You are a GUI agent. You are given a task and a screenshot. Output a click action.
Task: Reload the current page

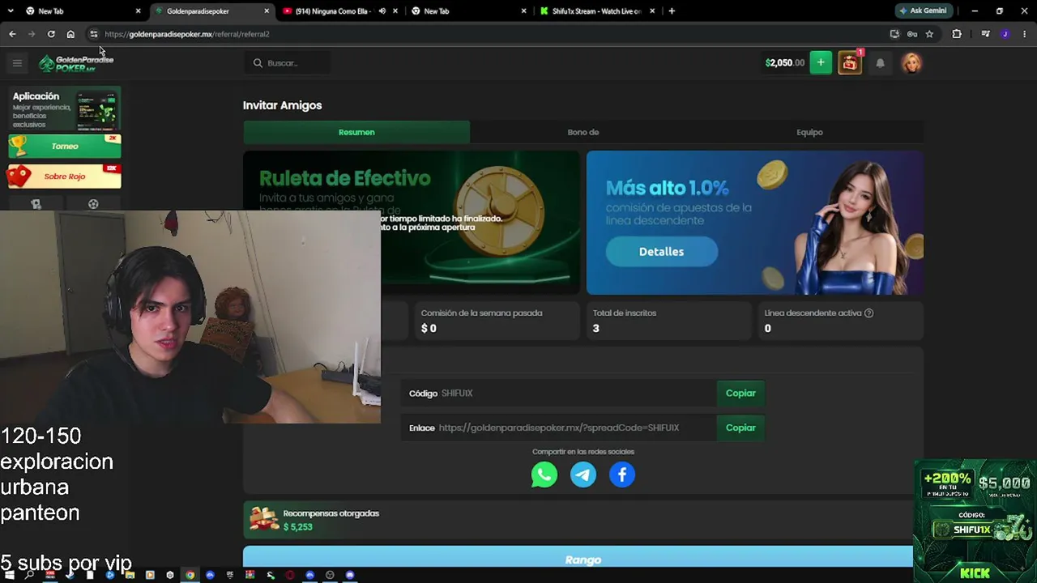click(51, 34)
